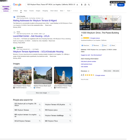The height and width of the screenshot is (140, 128).
Task: Open 2 Google reviews link beside 4.5 stars
Action: 100,75
